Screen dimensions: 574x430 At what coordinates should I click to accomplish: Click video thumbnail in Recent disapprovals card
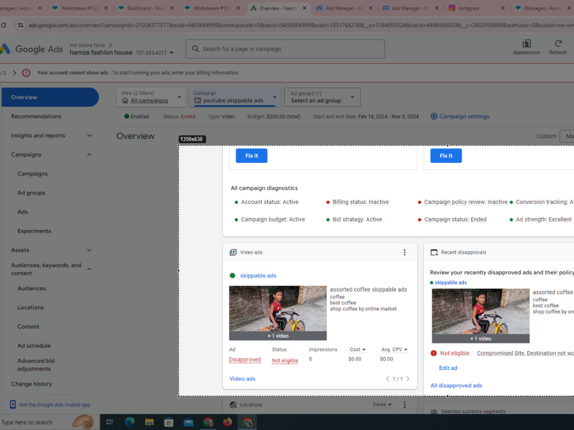[480, 316]
